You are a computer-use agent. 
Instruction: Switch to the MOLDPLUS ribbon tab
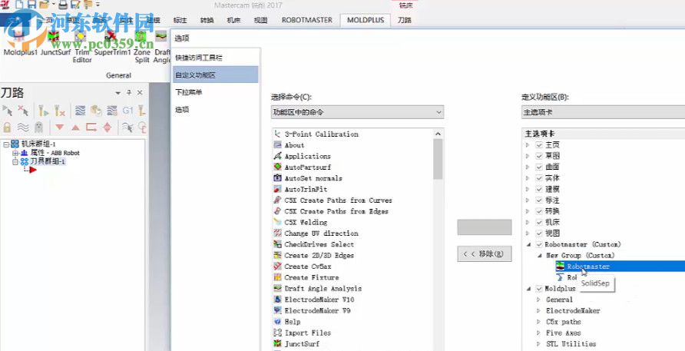[366, 20]
